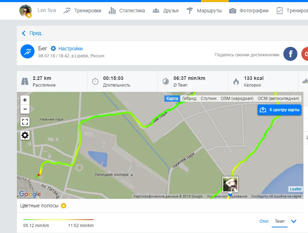Click the running figure icon beside Тренировки
The image size is (308, 233).
(67, 11)
